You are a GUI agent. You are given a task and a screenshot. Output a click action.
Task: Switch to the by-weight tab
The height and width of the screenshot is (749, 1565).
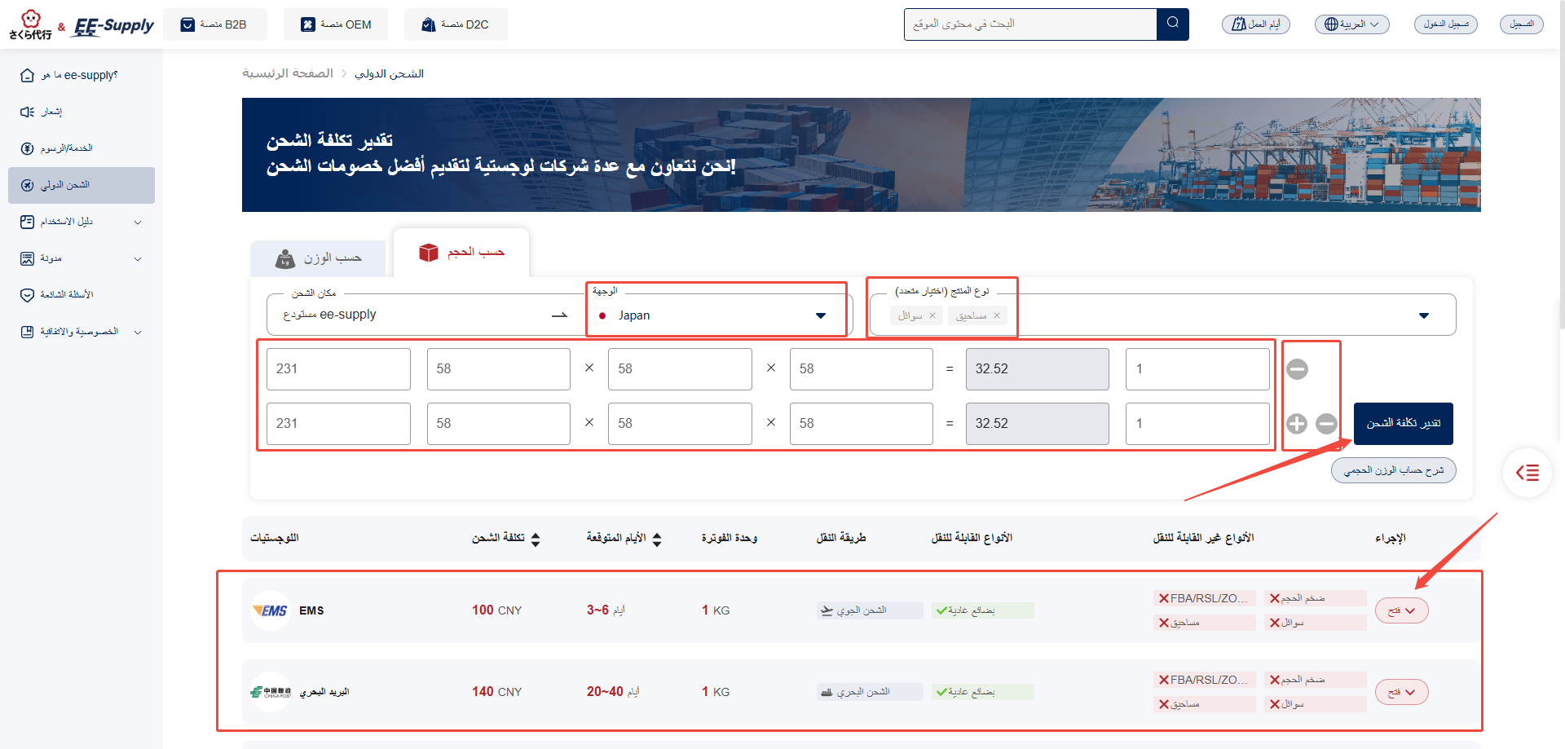coord(318,258)
